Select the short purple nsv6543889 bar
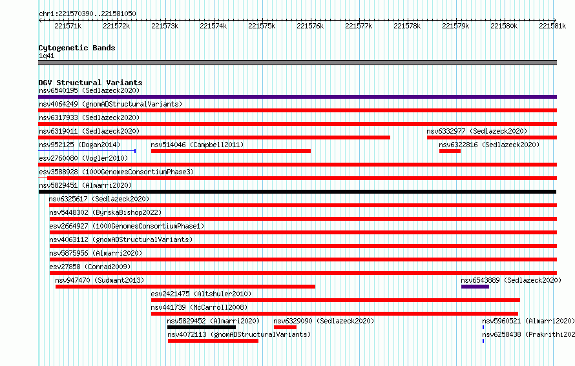The width and height of the screenshot is (575, 366). pyautogui.click(x=475, y=287)
